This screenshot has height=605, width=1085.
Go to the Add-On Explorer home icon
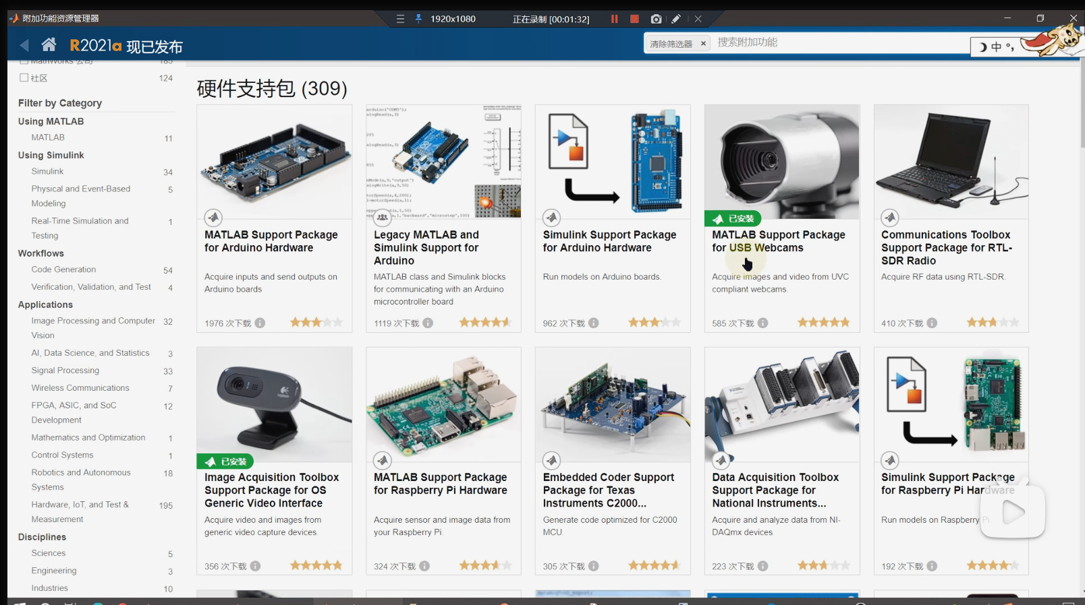[x=49, y=45]
